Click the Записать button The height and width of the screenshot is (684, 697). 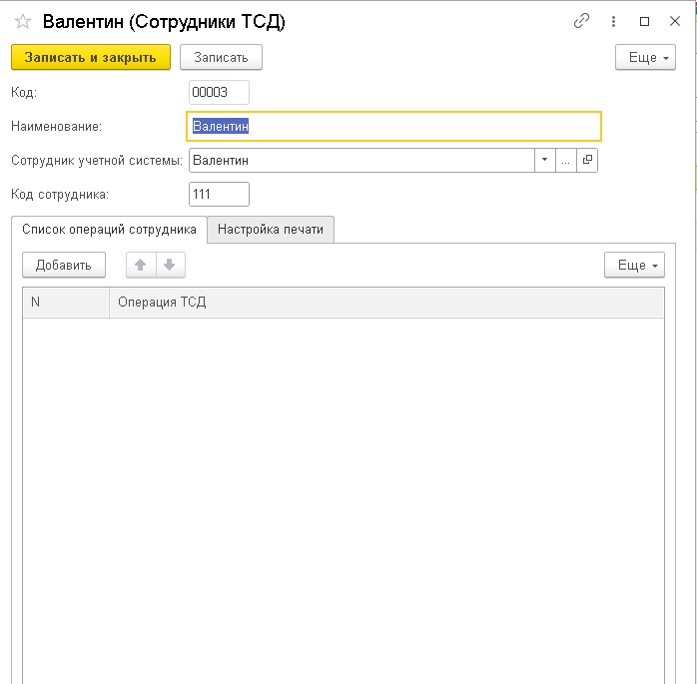(221, 57)
